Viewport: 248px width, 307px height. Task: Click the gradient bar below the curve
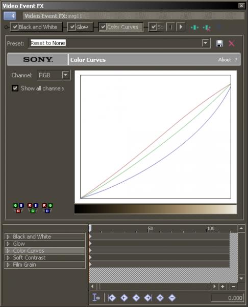click(156, 209)
